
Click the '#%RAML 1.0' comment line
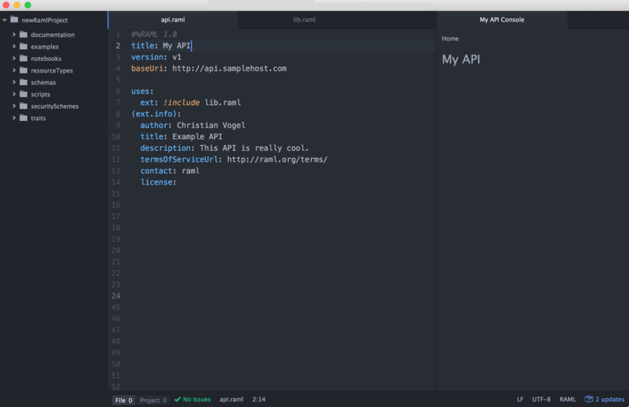(154, 34)
